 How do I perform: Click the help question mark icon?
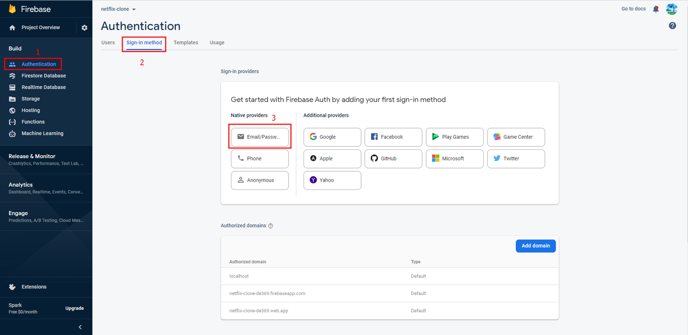point(673,26)
